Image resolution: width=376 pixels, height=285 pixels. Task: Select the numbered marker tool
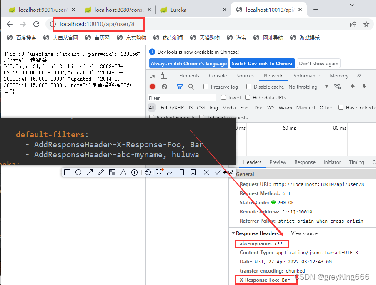click(135, 172)
